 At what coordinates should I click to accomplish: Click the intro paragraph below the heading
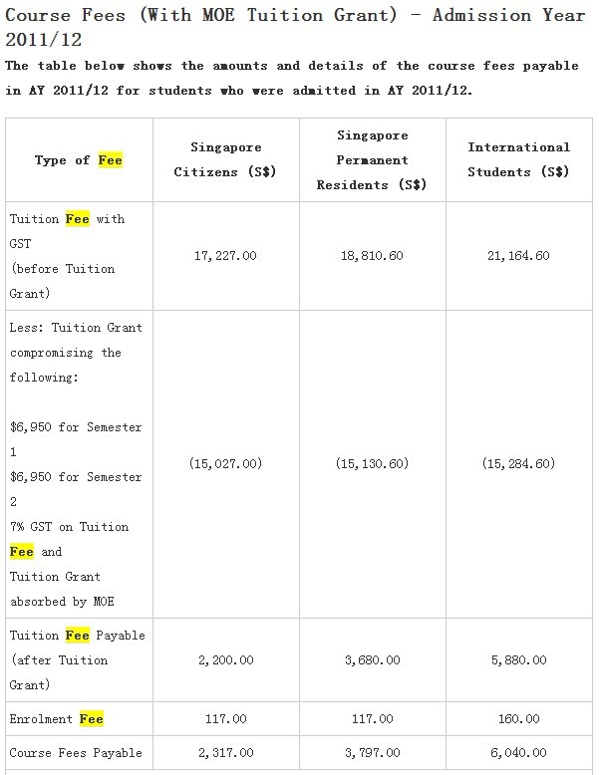point(292,78)
